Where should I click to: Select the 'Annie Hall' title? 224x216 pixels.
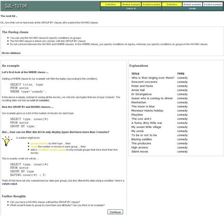[138, 90]
